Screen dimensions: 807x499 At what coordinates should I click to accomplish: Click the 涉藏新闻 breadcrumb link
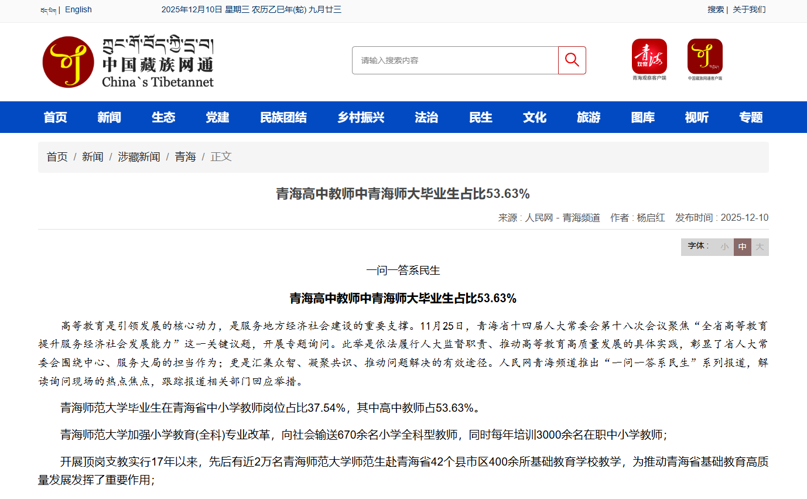pyautogui.click(x=139, y=157)
